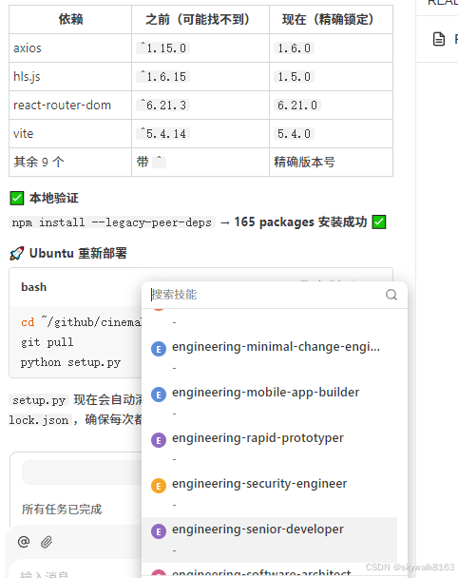This screenshot has height=578, width=458.
Task: Click the bash code block header
Action: pos(75,287)
